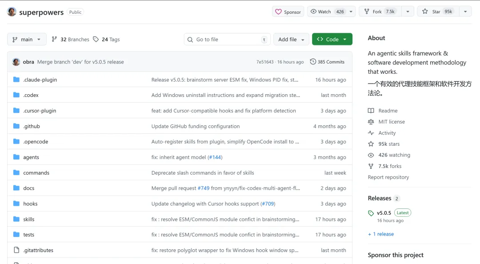Open the skills folder
The image size is (480, 264).
click(29, 219)
